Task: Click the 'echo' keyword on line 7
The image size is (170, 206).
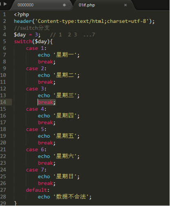Action: (44, 55)
